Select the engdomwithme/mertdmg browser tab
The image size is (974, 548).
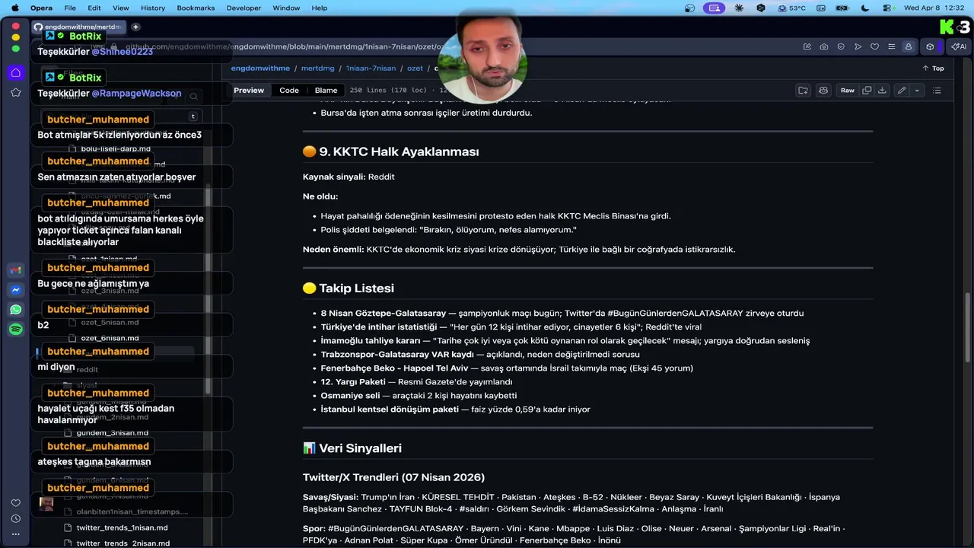point(78,27)
